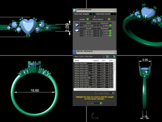The height and width of the screenshot is (122, 162).
Task: Collapse the Gem Reporter header section arrow
Action: point(94,17)
